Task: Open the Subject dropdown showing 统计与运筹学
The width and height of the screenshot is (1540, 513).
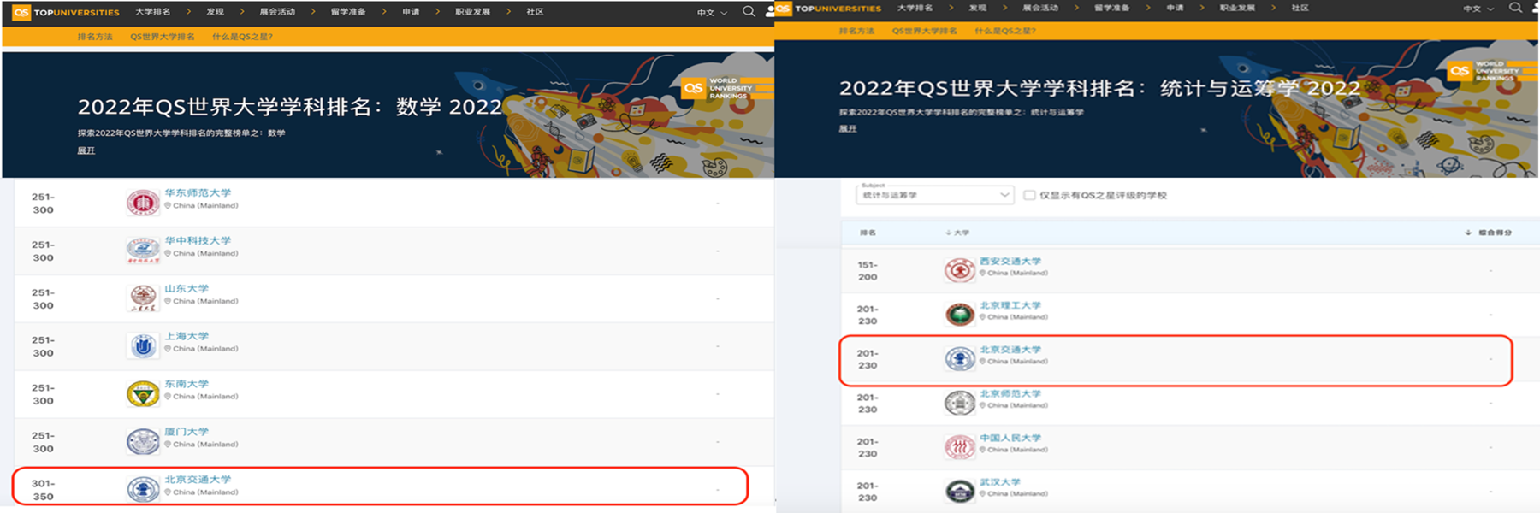Action: pos(934,195)
